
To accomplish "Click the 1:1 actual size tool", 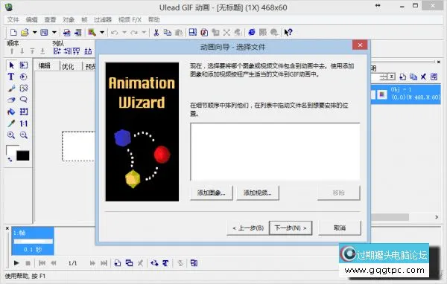I will coord(24,123).
